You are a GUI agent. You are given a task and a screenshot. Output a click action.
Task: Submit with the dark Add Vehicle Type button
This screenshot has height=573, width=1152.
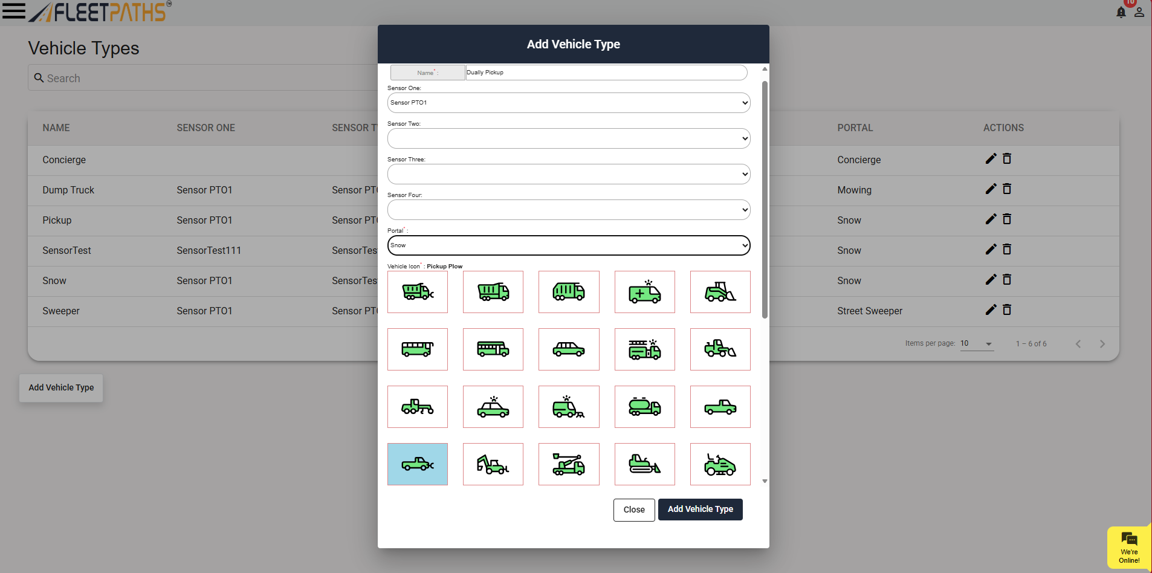(x=700, y=510)
